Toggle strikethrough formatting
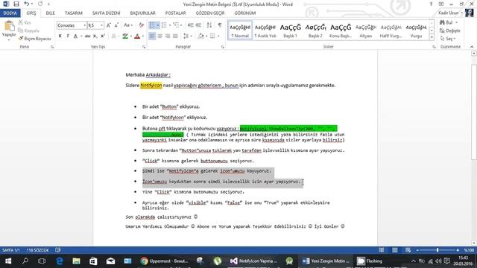The width and height of the screenshot is (477, 268). coord(88,36)
